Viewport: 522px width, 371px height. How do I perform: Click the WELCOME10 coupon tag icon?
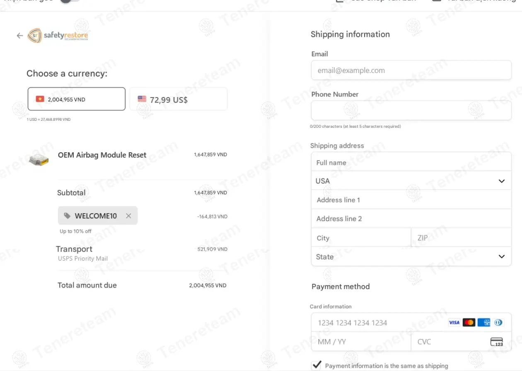[67, 216]
